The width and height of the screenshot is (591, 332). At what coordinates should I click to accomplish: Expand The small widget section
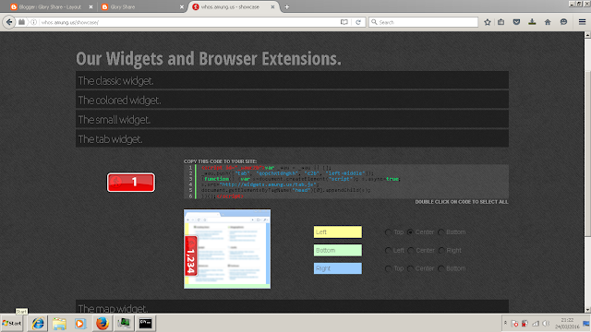coord(292,119)
